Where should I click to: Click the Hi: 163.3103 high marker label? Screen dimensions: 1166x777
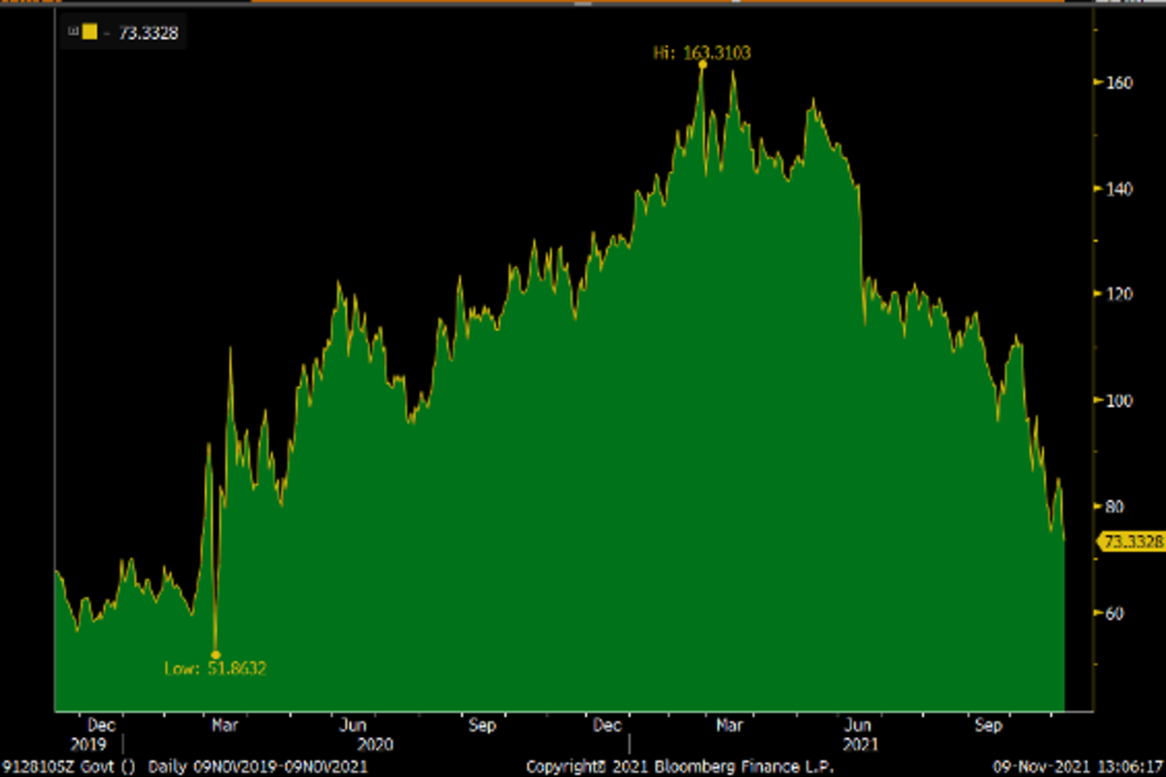[x=702, y=52]
